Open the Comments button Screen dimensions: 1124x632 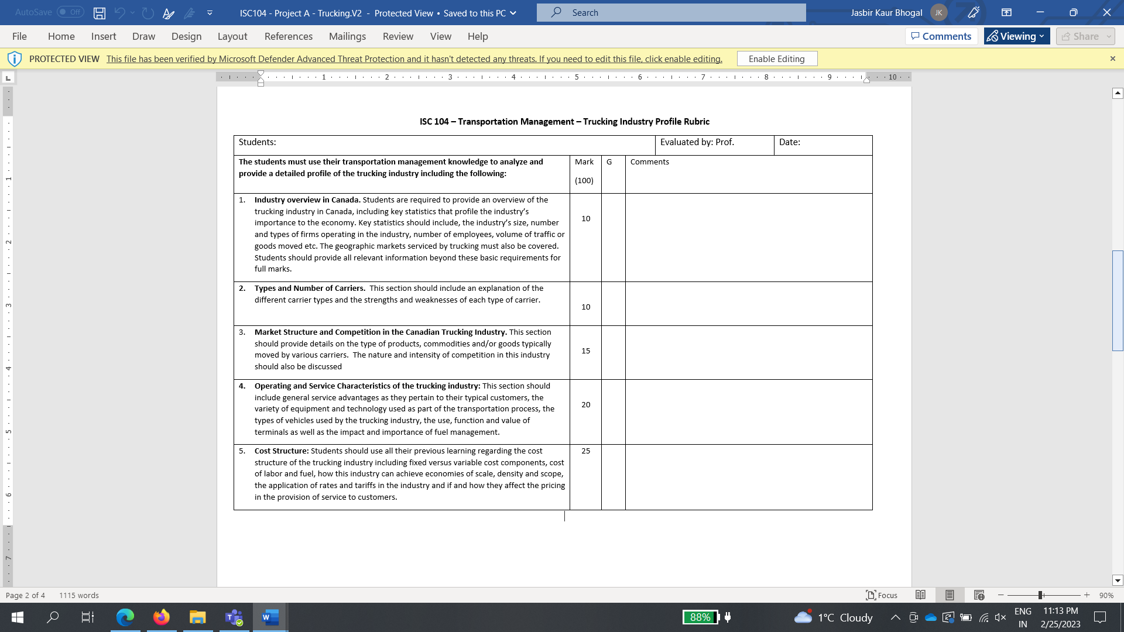[941, 36]
